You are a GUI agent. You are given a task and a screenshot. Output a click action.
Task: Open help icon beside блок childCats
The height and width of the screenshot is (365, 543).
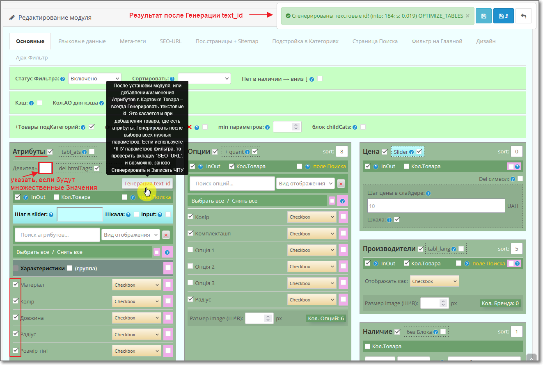pos(355,128)
